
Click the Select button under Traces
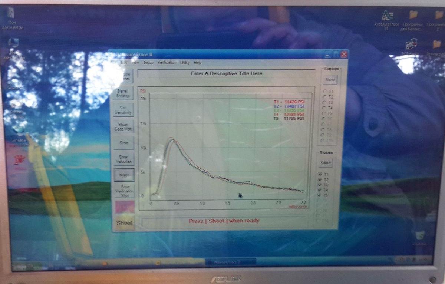[326, 163]
